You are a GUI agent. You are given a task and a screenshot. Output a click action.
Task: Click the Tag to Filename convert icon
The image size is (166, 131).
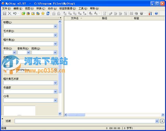(65, 14)
